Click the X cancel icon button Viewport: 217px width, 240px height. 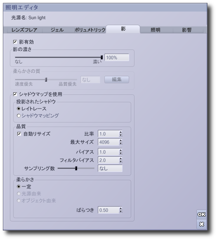[x=201, y=224]
